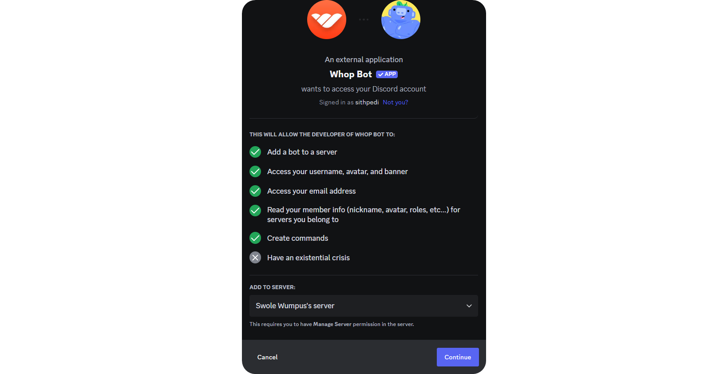Click the Not you? link

tap(395, 102)
